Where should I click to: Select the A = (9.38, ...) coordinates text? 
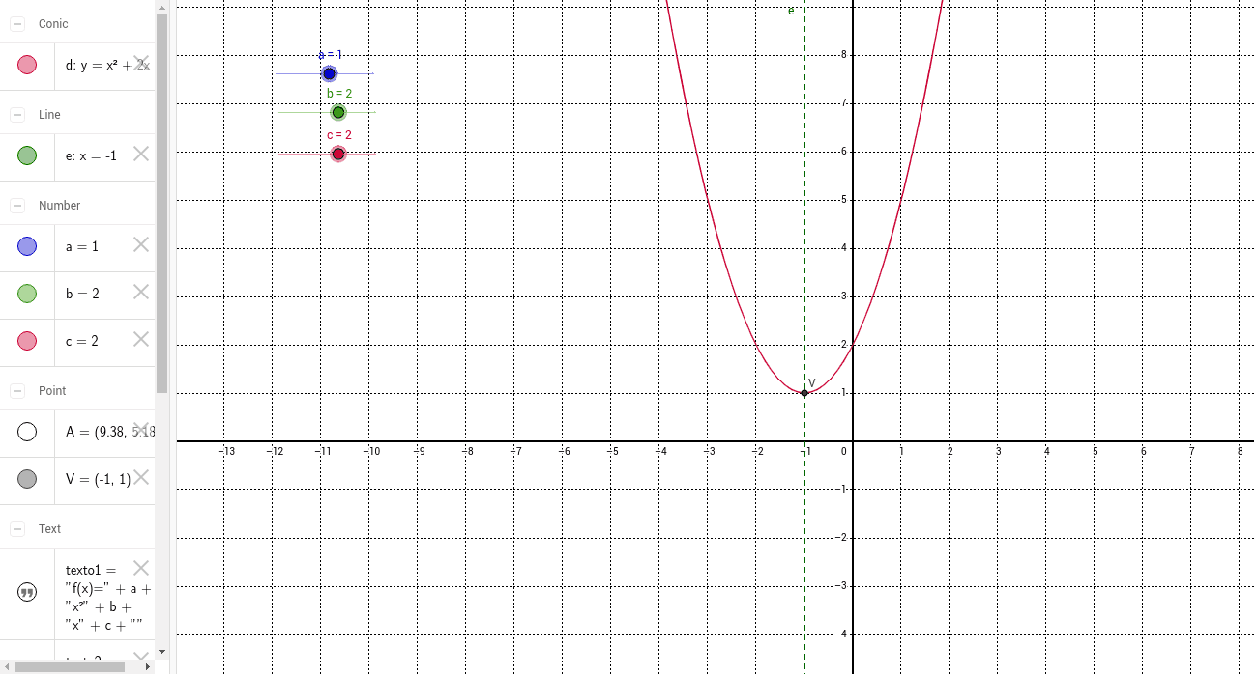109,432
